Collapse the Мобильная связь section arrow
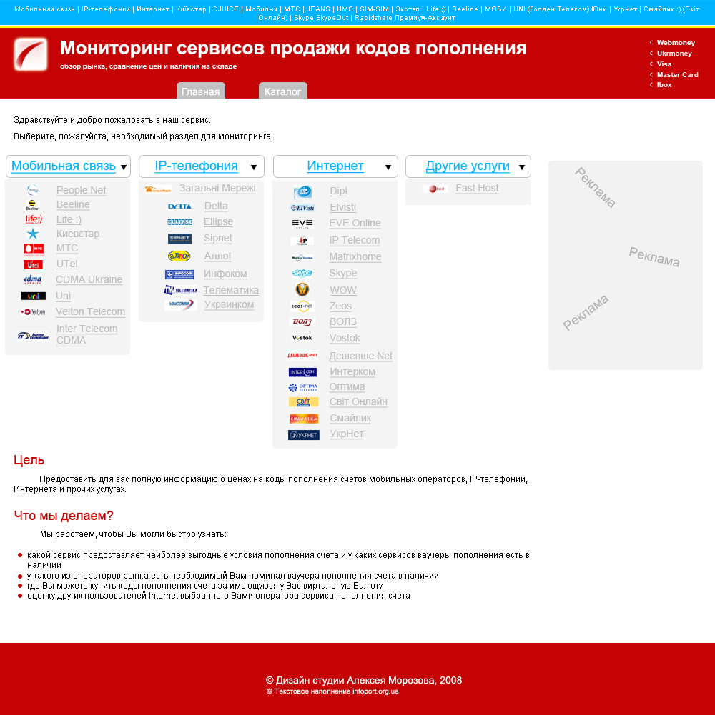The width and height of the screenshot is (715, 715). 123,167
